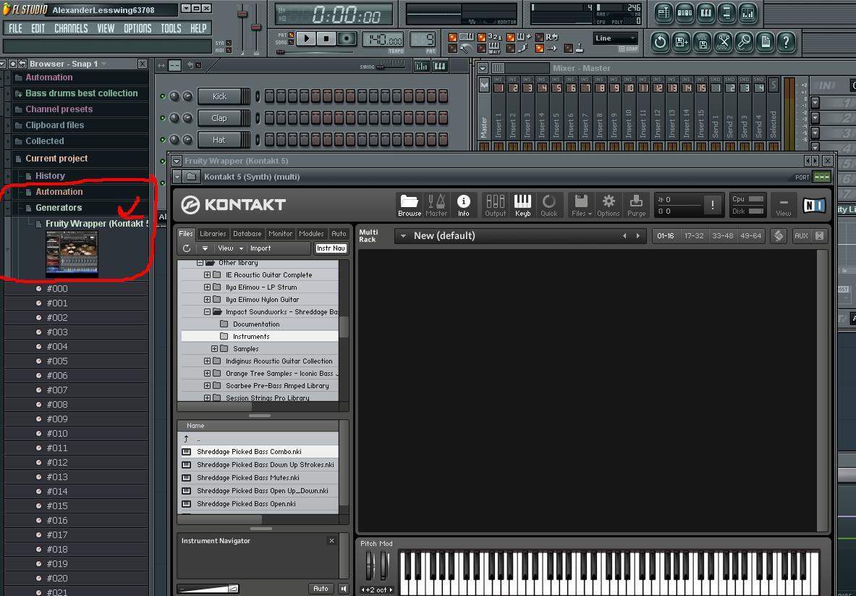The image size is (856, 596).
Task: Toggle first step of Kick channel
Action: (270, 96)
